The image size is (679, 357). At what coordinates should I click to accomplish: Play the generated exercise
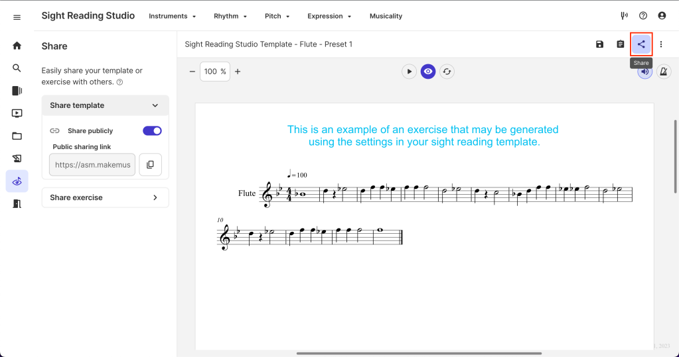pyautogui.click(x=409, y=72)
